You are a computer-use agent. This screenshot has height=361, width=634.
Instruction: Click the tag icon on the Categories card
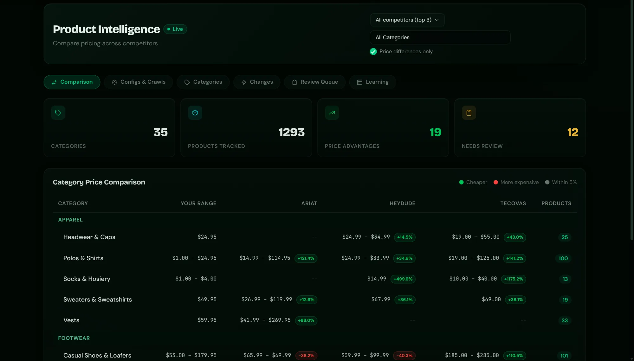pyautogui.click(x=58, y=113)
